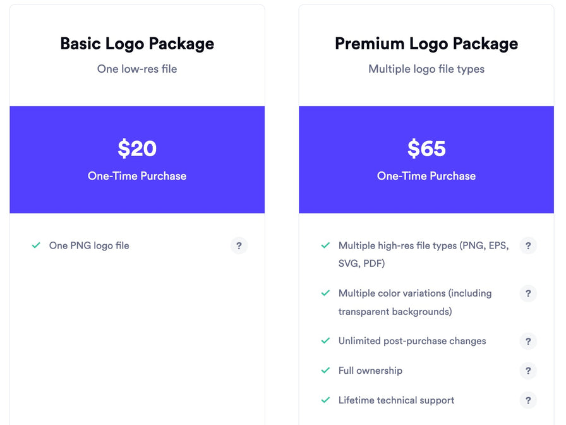Screen dimensions: 566x425
Task: Click help icon for Multiple color variations
Action: pyautogui.click(x=528, y=293)
